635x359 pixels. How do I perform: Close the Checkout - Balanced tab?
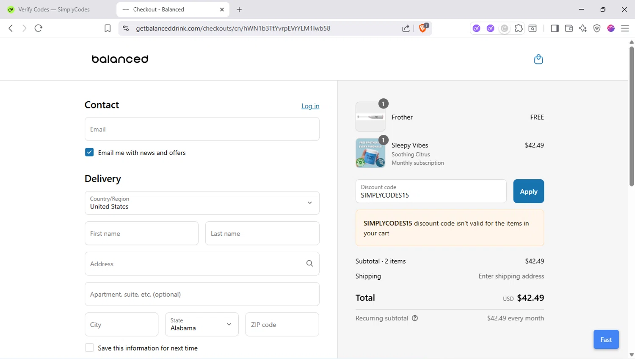click(222, 9)
